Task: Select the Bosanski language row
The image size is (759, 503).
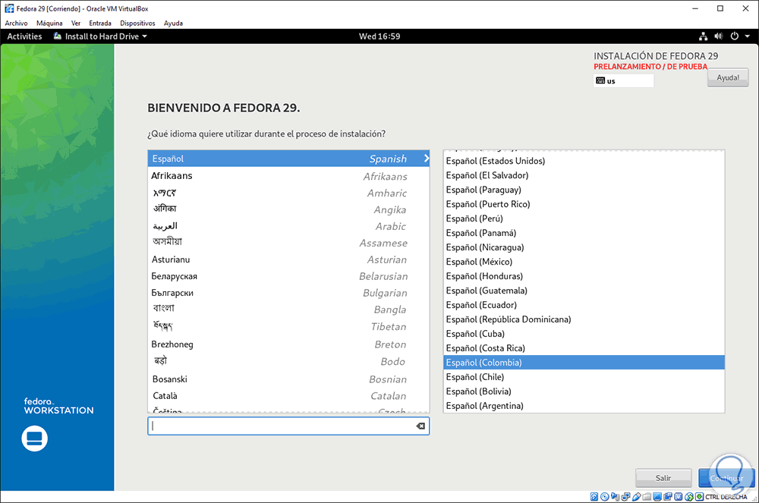Action: [288, 379]
